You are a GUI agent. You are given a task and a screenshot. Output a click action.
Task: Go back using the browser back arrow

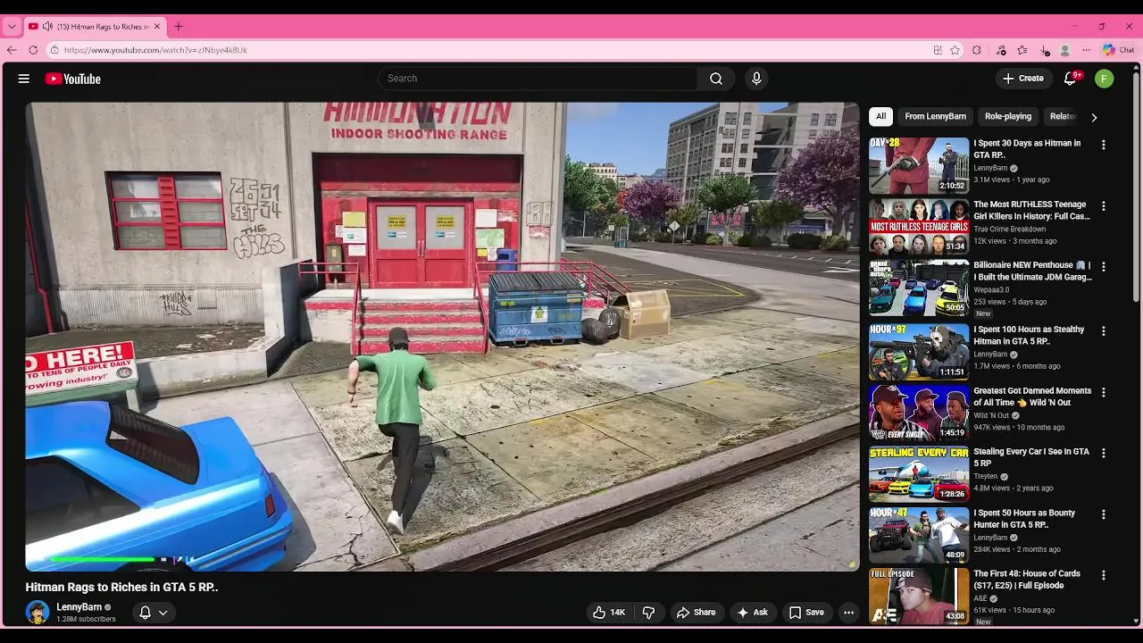tap(12, 50)
